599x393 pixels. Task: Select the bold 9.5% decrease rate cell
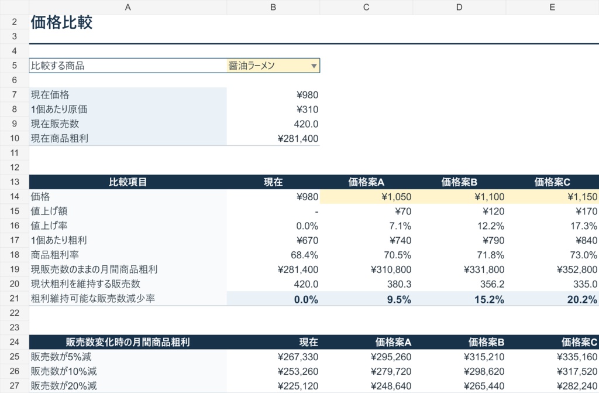(366, 298)
